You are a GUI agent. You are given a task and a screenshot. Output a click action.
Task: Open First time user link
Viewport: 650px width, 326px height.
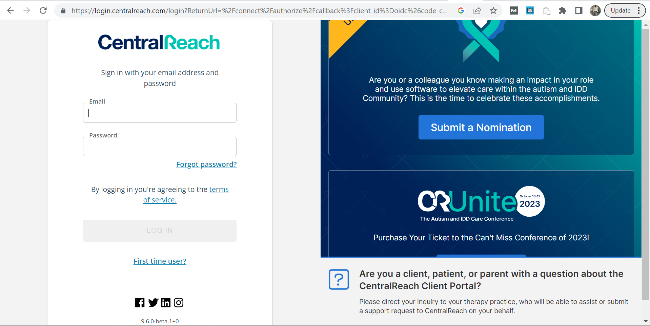(x=160, y=261)
